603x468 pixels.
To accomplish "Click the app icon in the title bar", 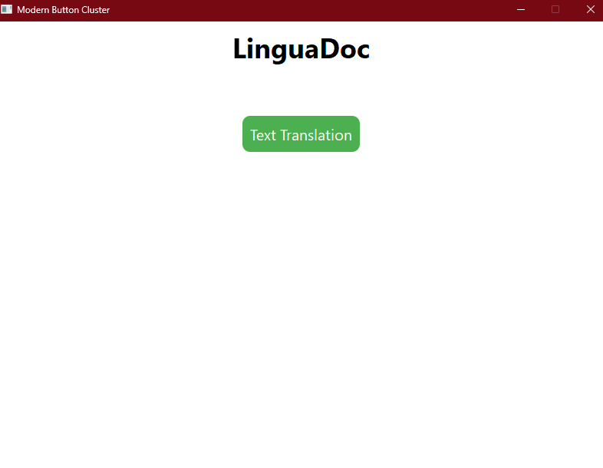I will (x=7, y=9).
